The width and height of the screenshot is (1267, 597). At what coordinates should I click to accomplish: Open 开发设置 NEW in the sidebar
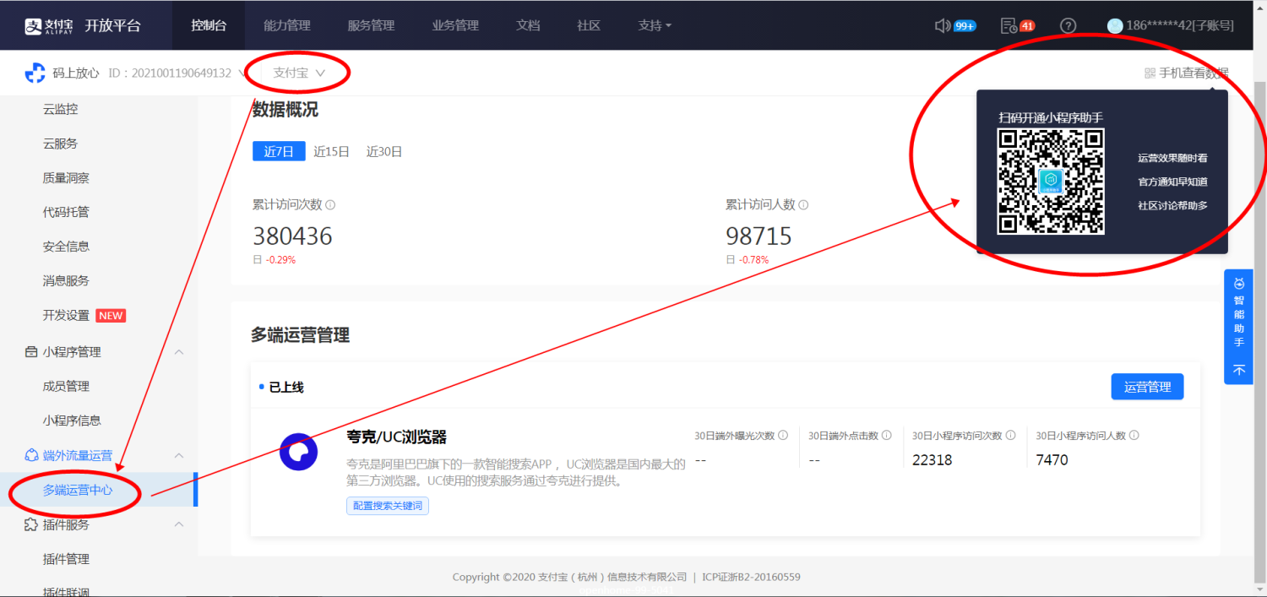coord(84,315)
